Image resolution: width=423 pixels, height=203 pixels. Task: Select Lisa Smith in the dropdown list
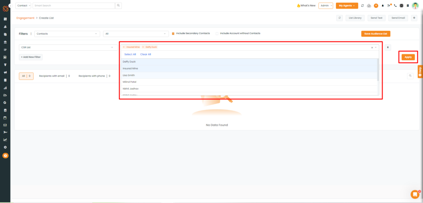point(249,75)
